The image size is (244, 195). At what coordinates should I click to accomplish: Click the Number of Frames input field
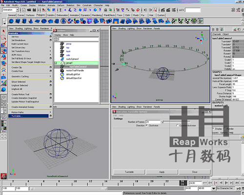153,122
